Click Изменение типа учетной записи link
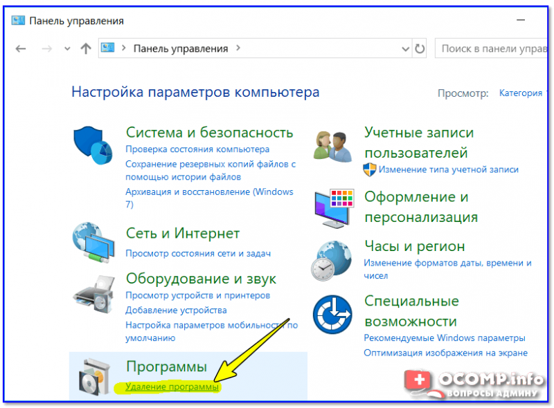Viewport: 554px width, 408px height. click(448, 169)
